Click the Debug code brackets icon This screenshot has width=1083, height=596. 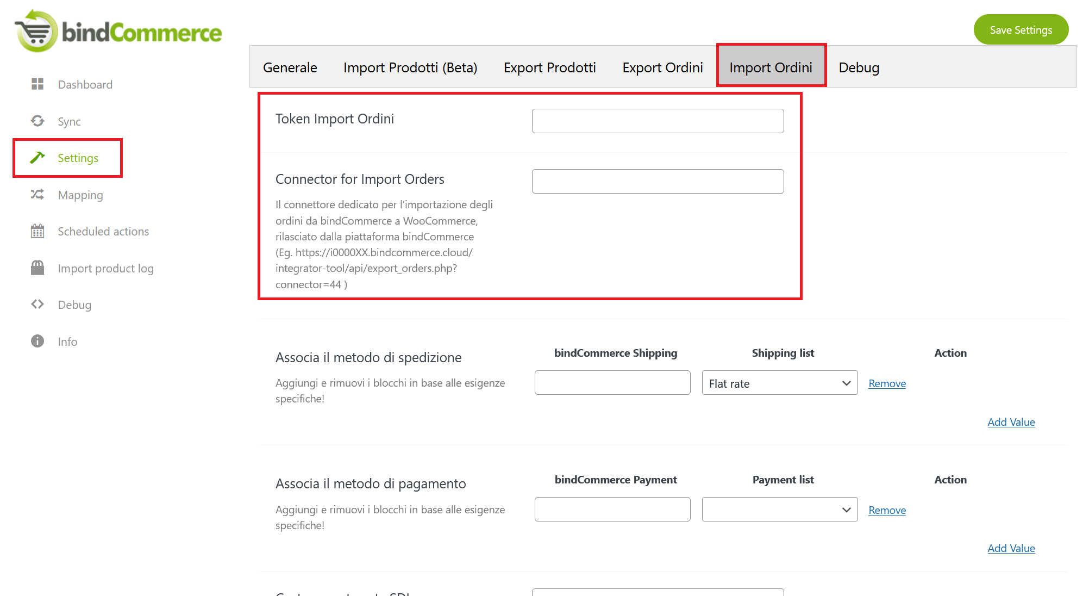pos(37,304)
